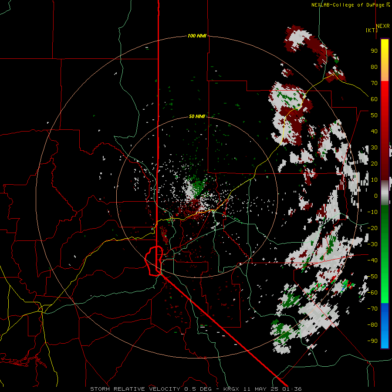Screen dimensions: 392x392
Task: Click the 100 NMI range ring label
Action: point(197,36)
